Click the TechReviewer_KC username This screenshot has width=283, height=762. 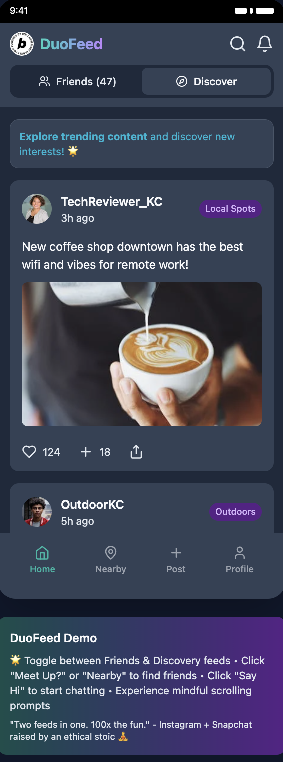pos(112,202)
